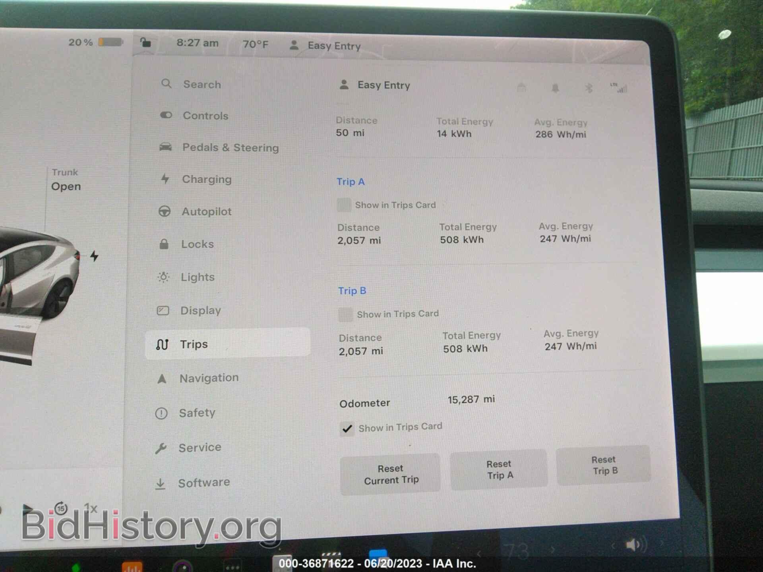Change the 1x playback speed
The height and width of the screenshot is (572, 763).
click(91, 508)
